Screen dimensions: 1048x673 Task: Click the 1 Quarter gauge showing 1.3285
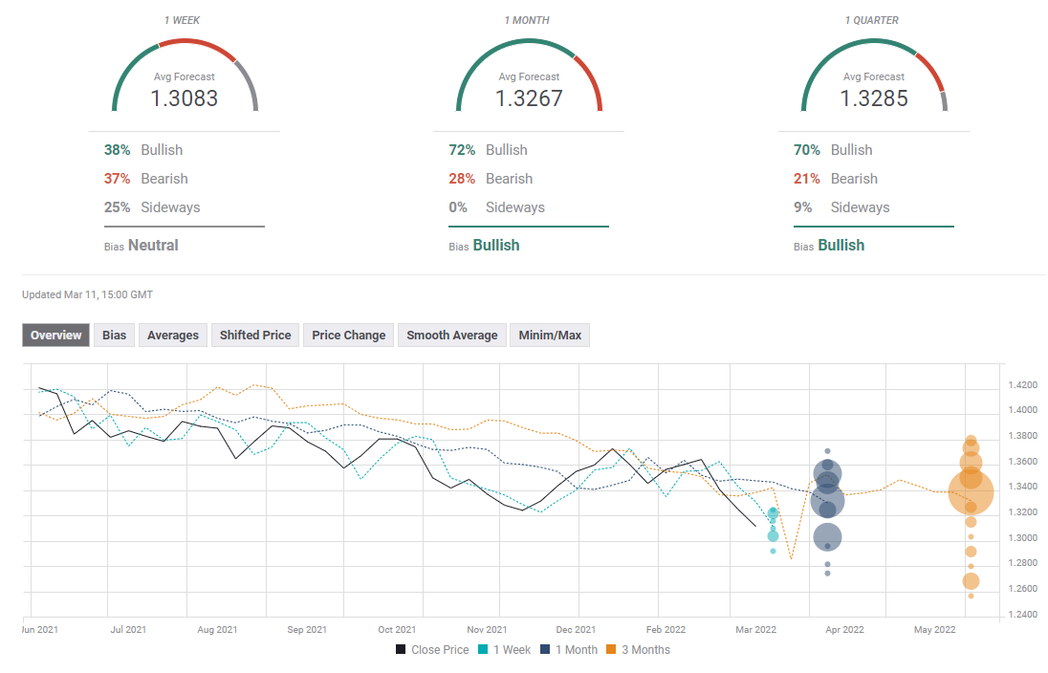(x=874, y=87)
